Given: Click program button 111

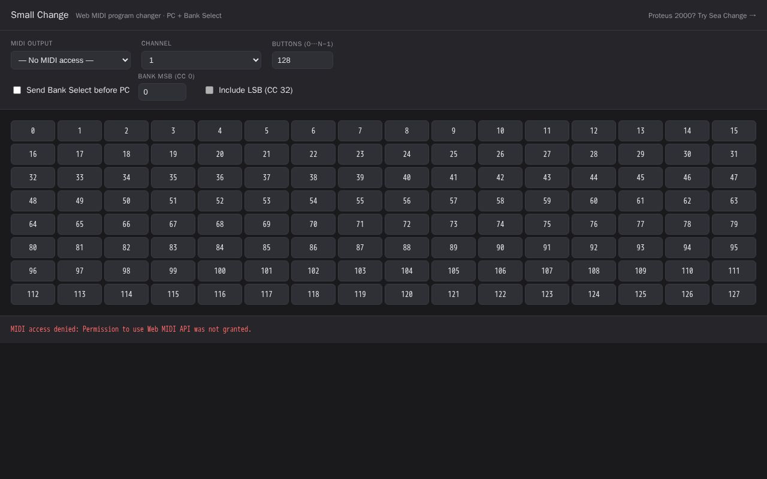Looking at the screenshot, I should pos(734,271).
